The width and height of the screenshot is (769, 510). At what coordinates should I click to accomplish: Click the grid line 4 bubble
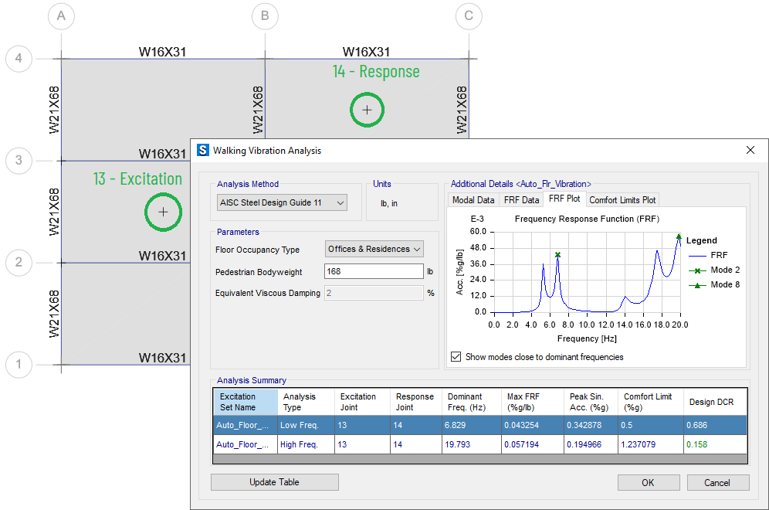[19, 59]
